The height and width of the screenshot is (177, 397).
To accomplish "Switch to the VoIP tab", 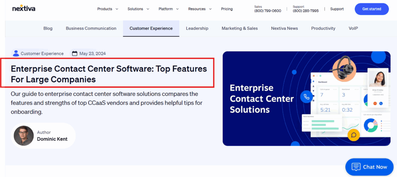I will coord(353,28).
